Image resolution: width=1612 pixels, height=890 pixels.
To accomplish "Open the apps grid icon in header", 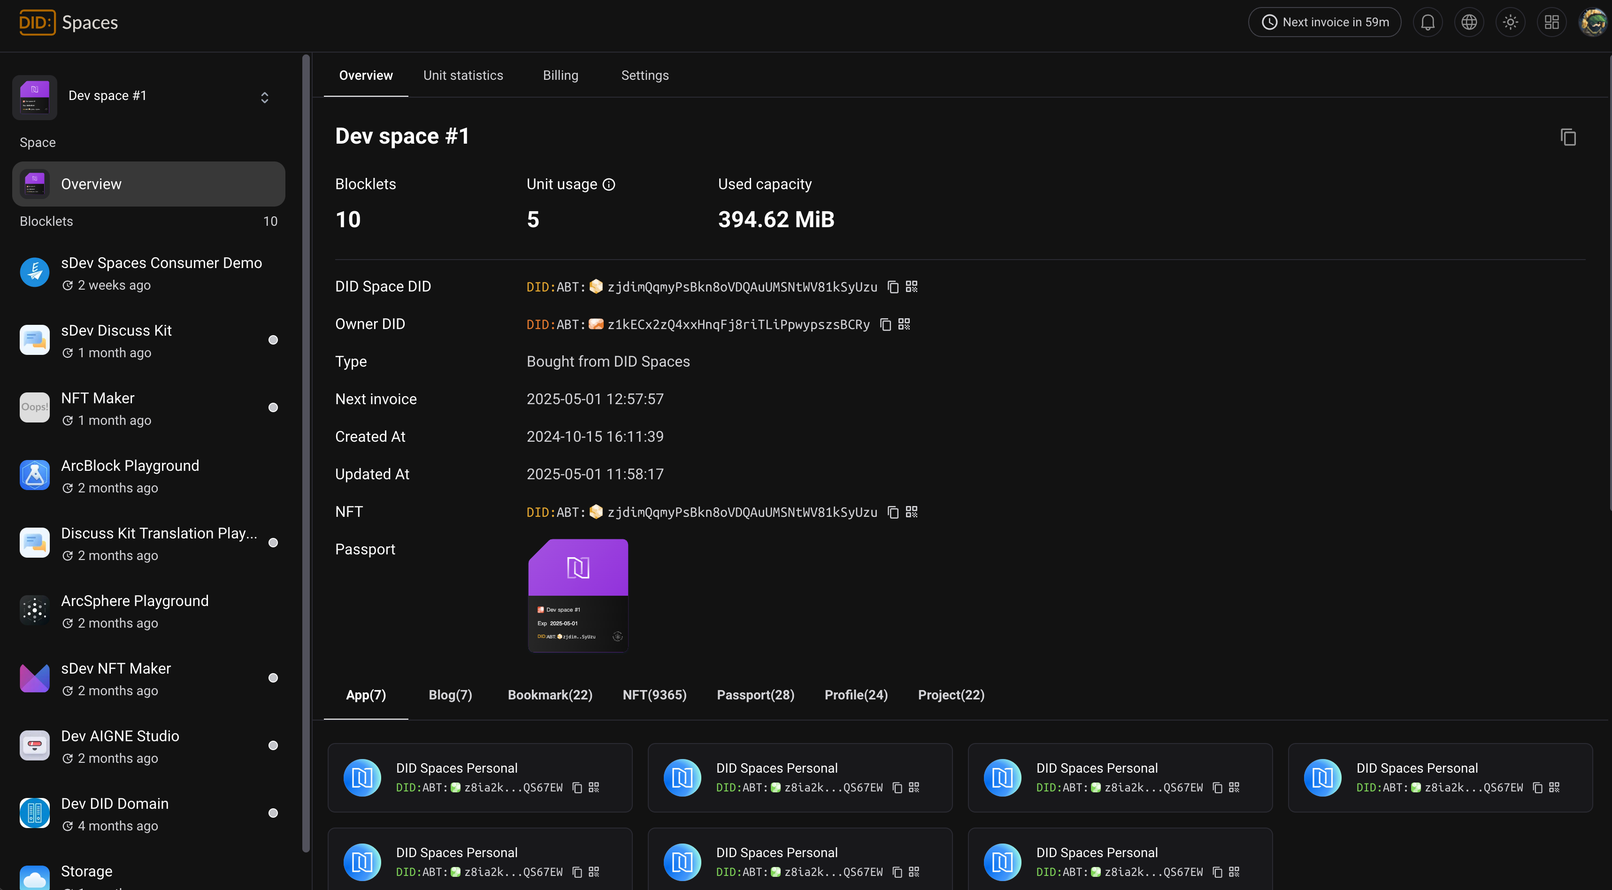I will (x=1551, y=23).
